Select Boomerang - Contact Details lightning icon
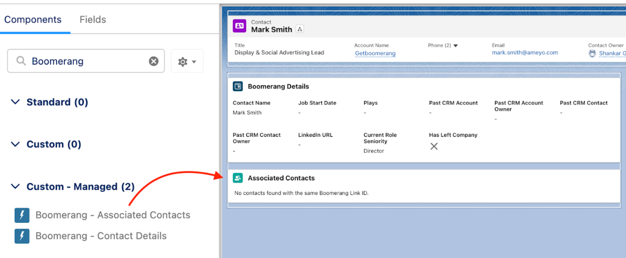The image size is (626, 258). (x=22, y=236)
